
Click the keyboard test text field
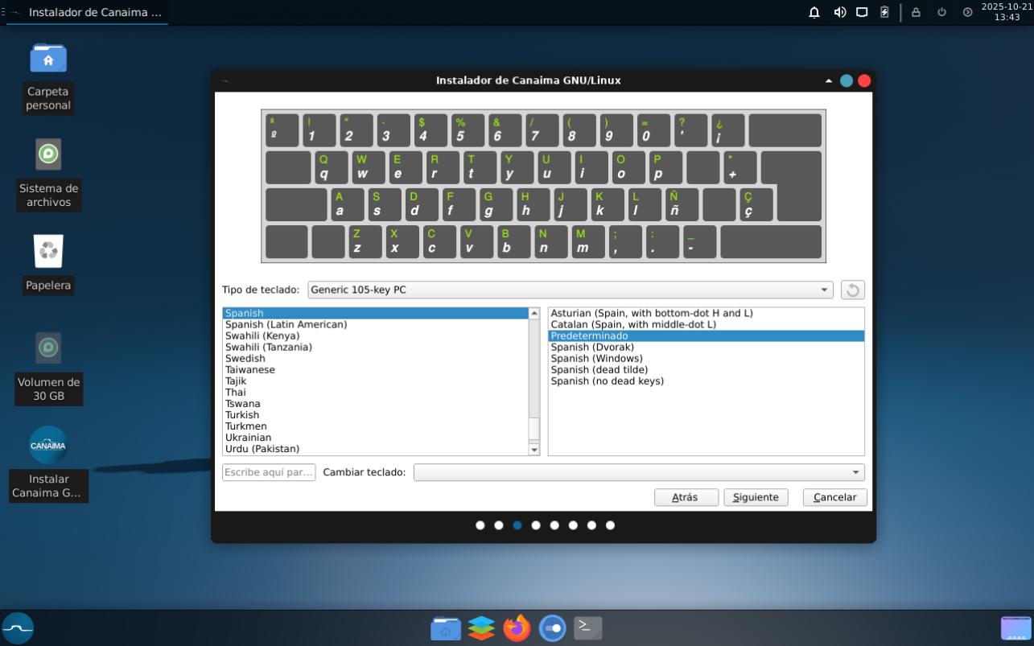point(269,472)
